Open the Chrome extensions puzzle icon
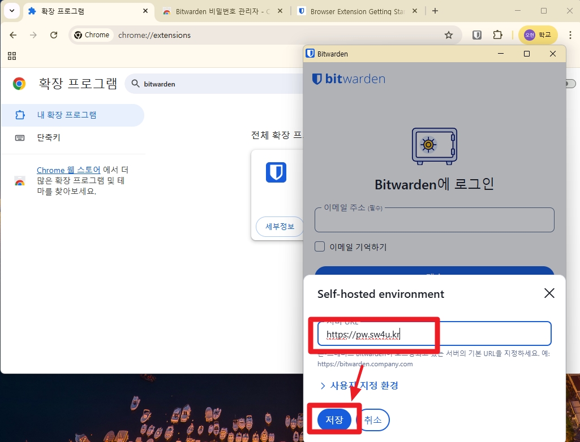Image resolution: width=580 pixels, height=442 pixels. tap(497, 34)
